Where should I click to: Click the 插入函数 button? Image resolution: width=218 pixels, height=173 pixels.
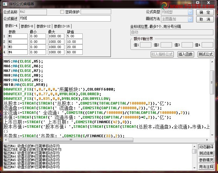coord(186,54)
